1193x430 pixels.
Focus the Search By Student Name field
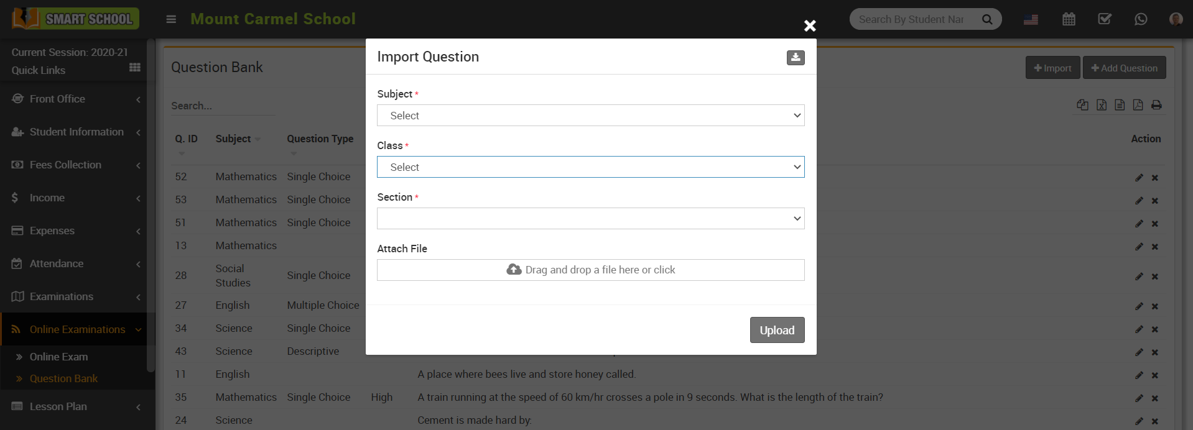coord(911,19)
